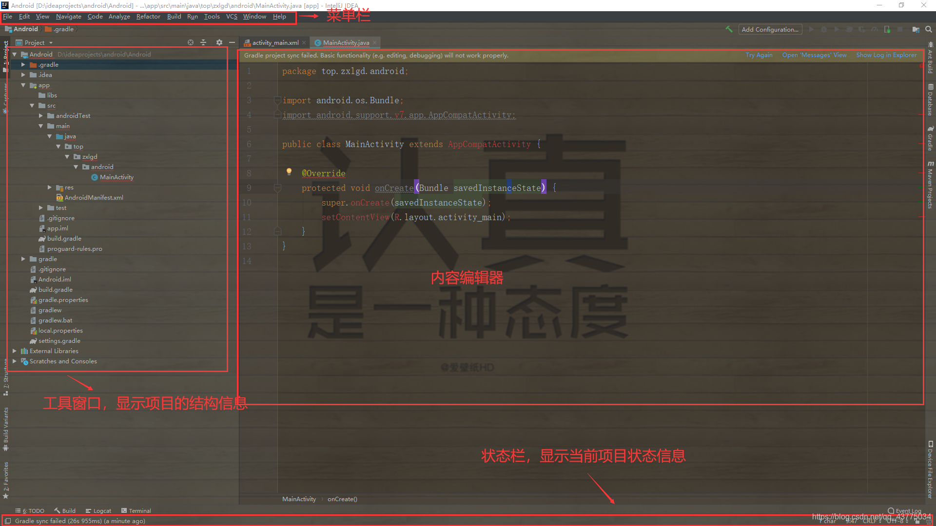Hide the Project tool window with minus icon
Viewport: 936px width, 526px height.
[232, 43]
